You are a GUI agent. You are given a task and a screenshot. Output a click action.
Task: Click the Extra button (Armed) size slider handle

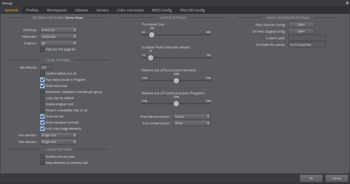tap(176, 81)
